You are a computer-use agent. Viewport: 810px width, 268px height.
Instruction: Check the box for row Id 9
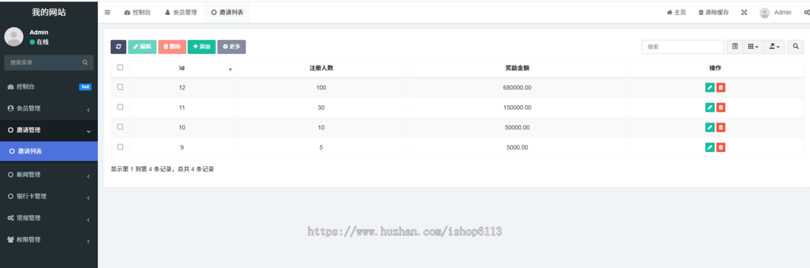pos(120,146)
